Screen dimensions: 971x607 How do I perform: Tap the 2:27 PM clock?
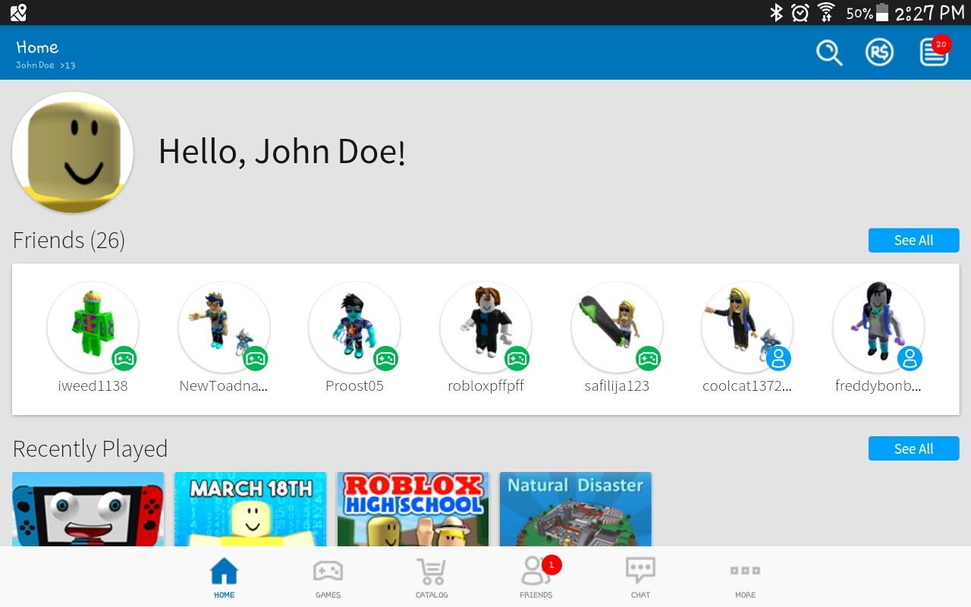click(929, 13)
